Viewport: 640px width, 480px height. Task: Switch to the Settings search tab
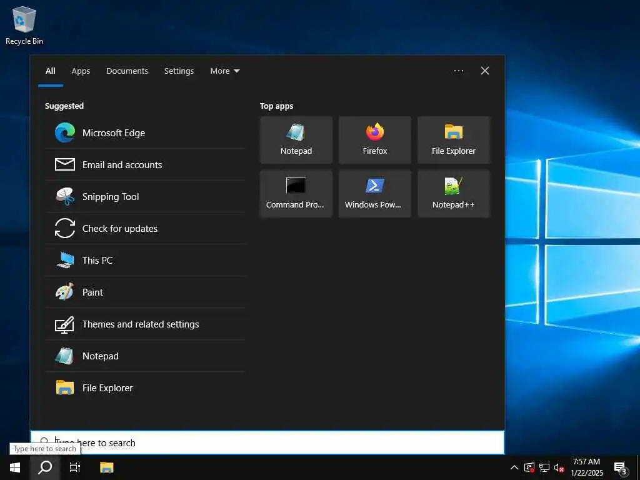[179, 71]
